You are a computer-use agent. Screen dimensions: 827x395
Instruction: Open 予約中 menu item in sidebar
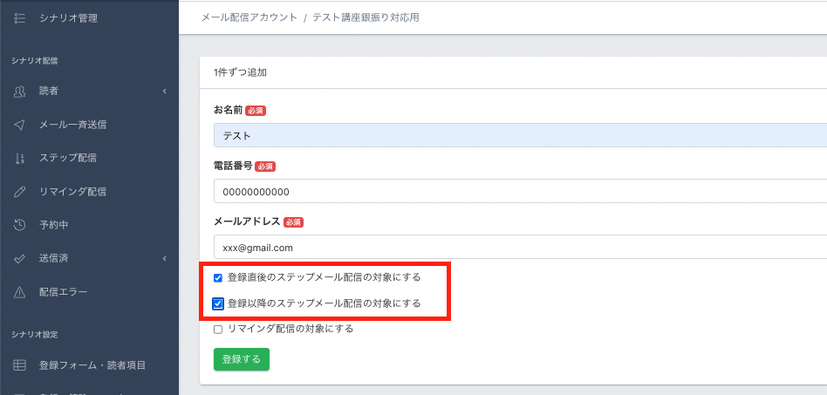[53, 225]
